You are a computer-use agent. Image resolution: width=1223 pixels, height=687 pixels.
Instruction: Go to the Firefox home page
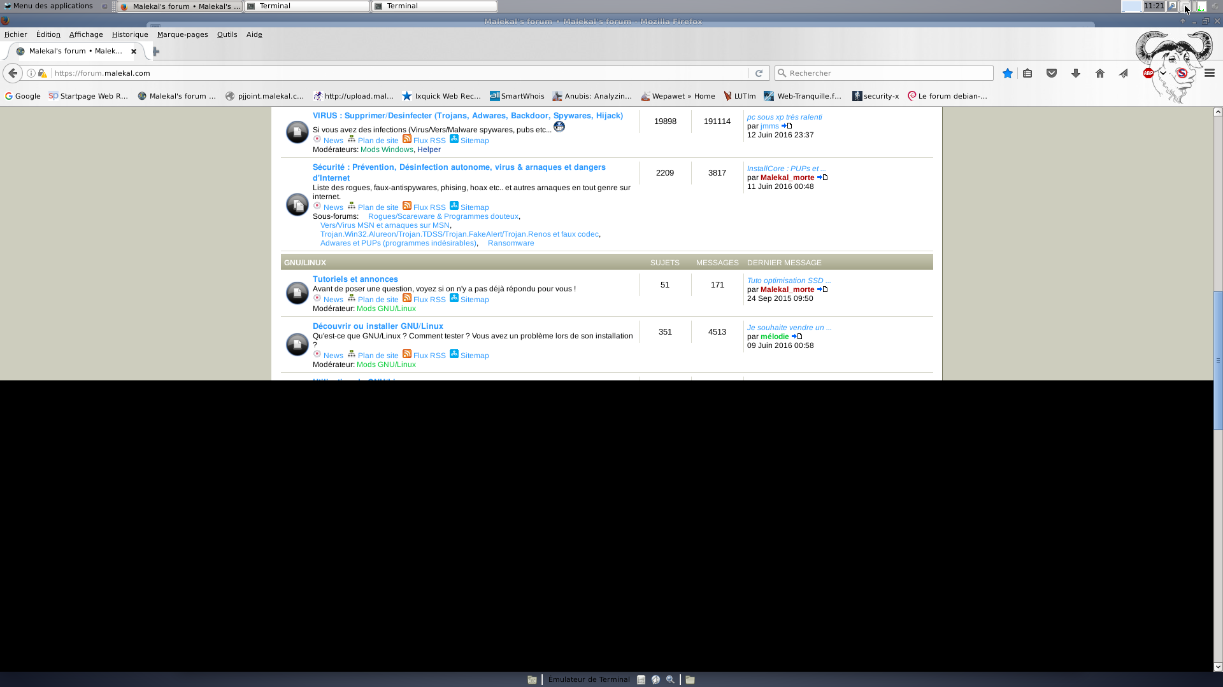click(1100, 73)
